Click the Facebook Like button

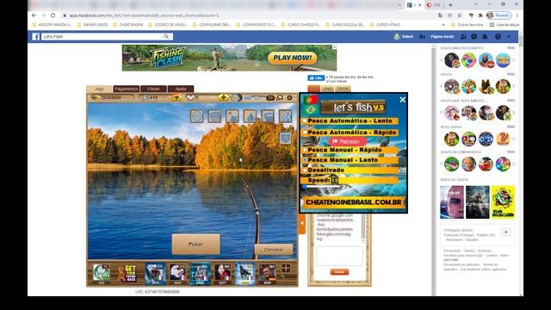[x=316, y=78]
